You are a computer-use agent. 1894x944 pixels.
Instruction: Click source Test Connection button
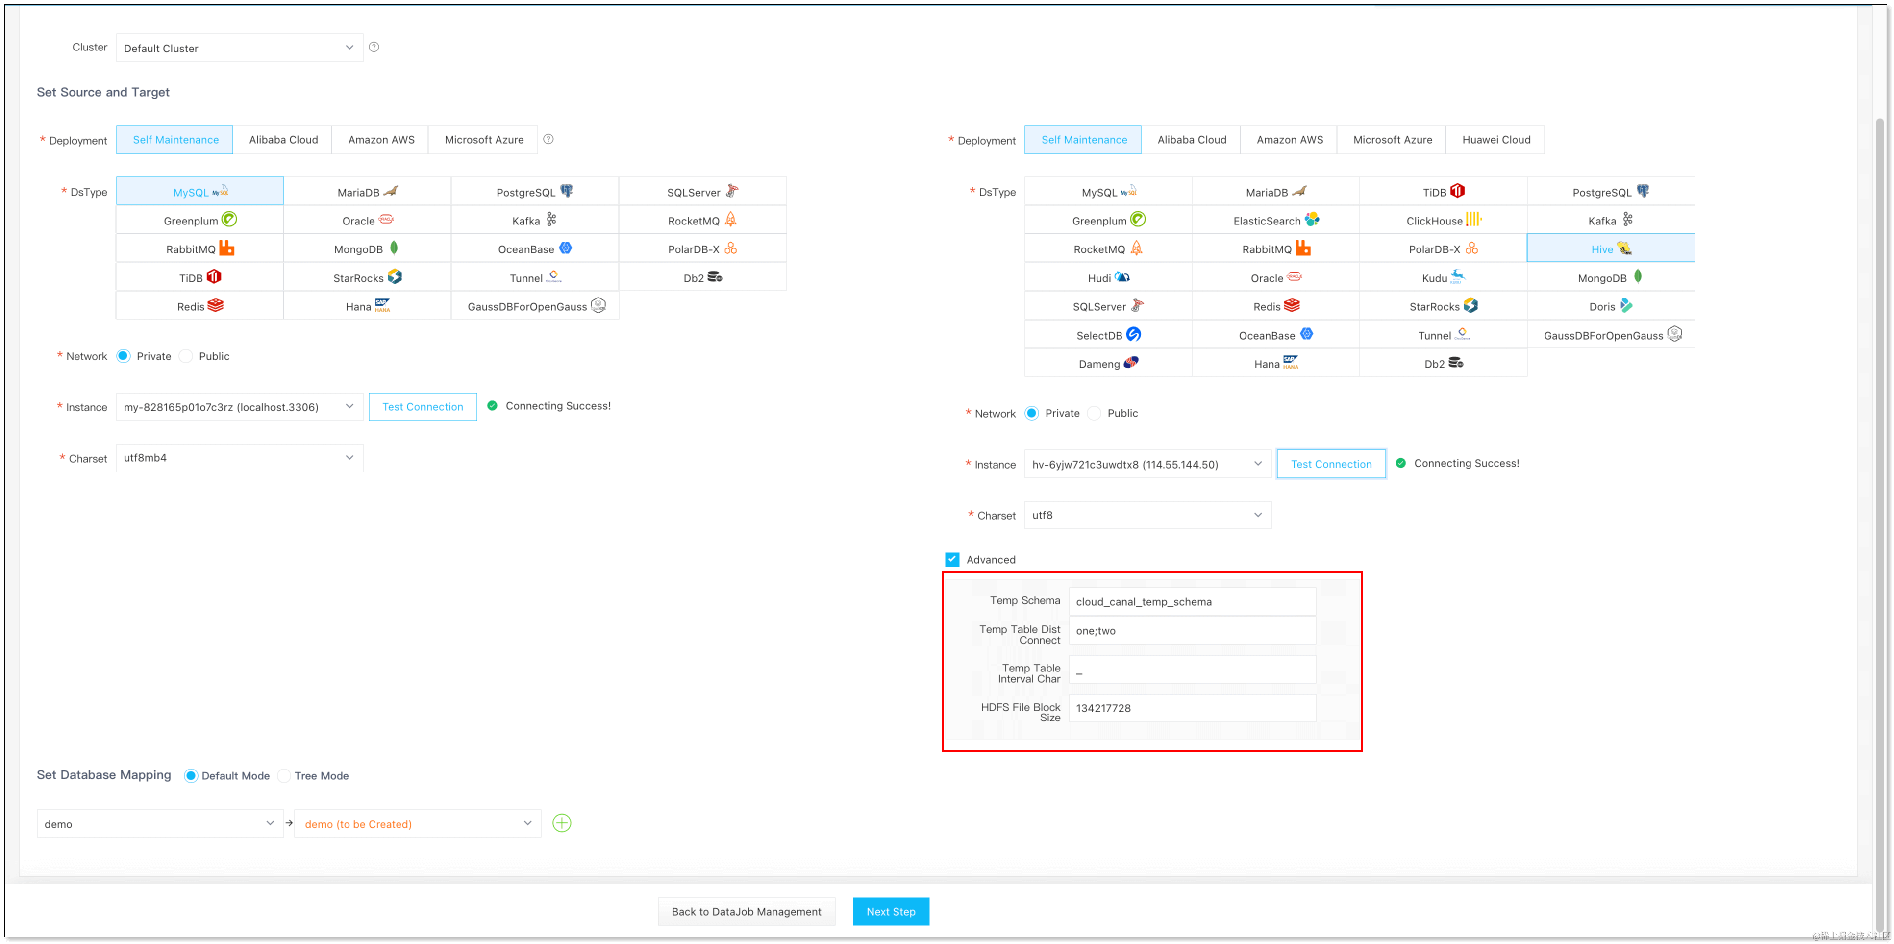(422, 407)
